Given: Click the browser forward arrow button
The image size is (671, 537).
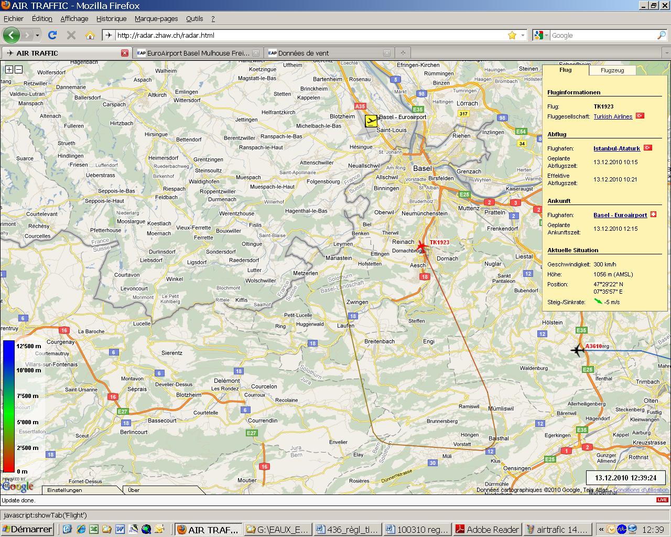Looking at the screenshot, I should pyautogui.click(x=27, y=35).
